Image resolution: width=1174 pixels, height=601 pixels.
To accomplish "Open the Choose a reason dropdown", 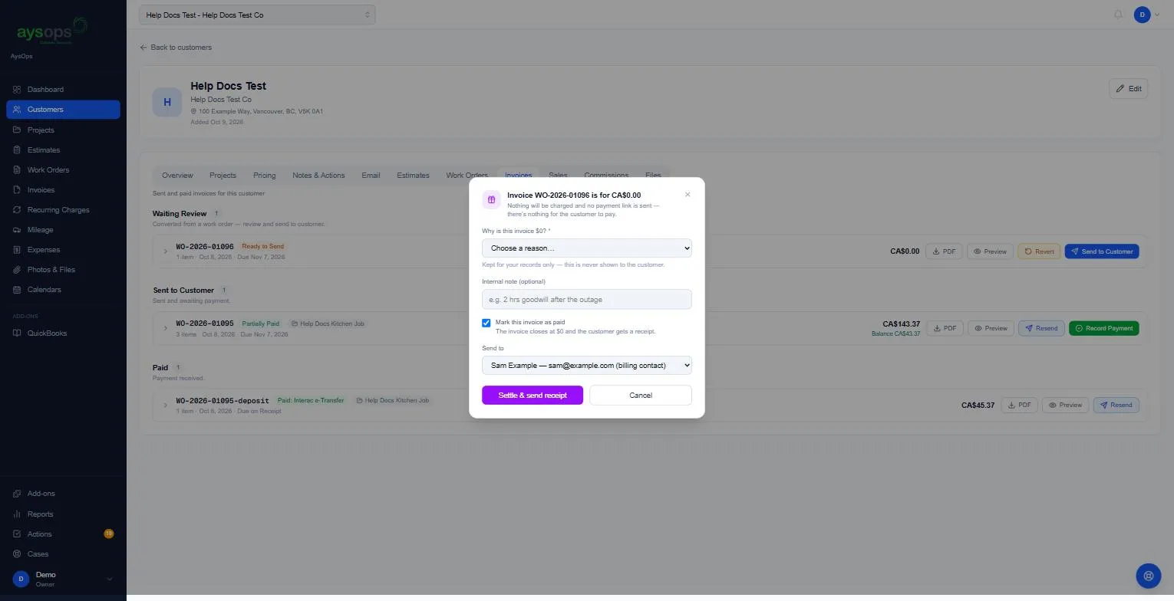I will (587, 248).
